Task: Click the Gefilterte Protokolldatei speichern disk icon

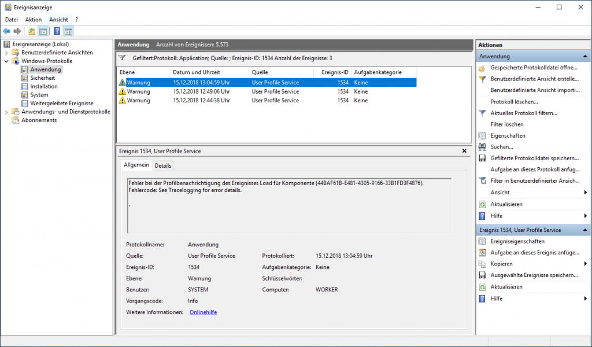Action: click(482, 157)
